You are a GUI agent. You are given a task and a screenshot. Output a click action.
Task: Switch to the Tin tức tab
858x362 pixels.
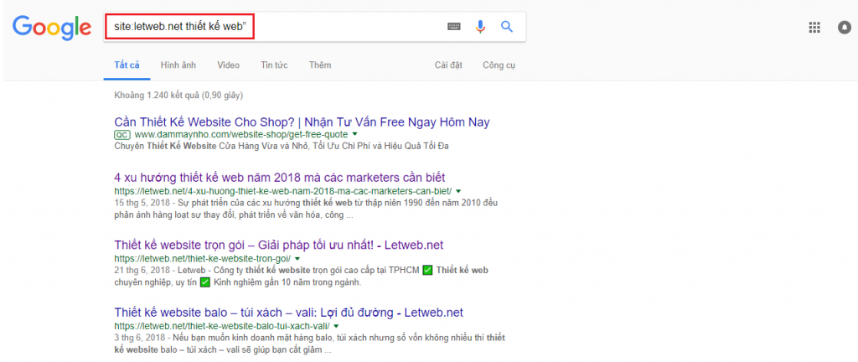pos(274,65)
